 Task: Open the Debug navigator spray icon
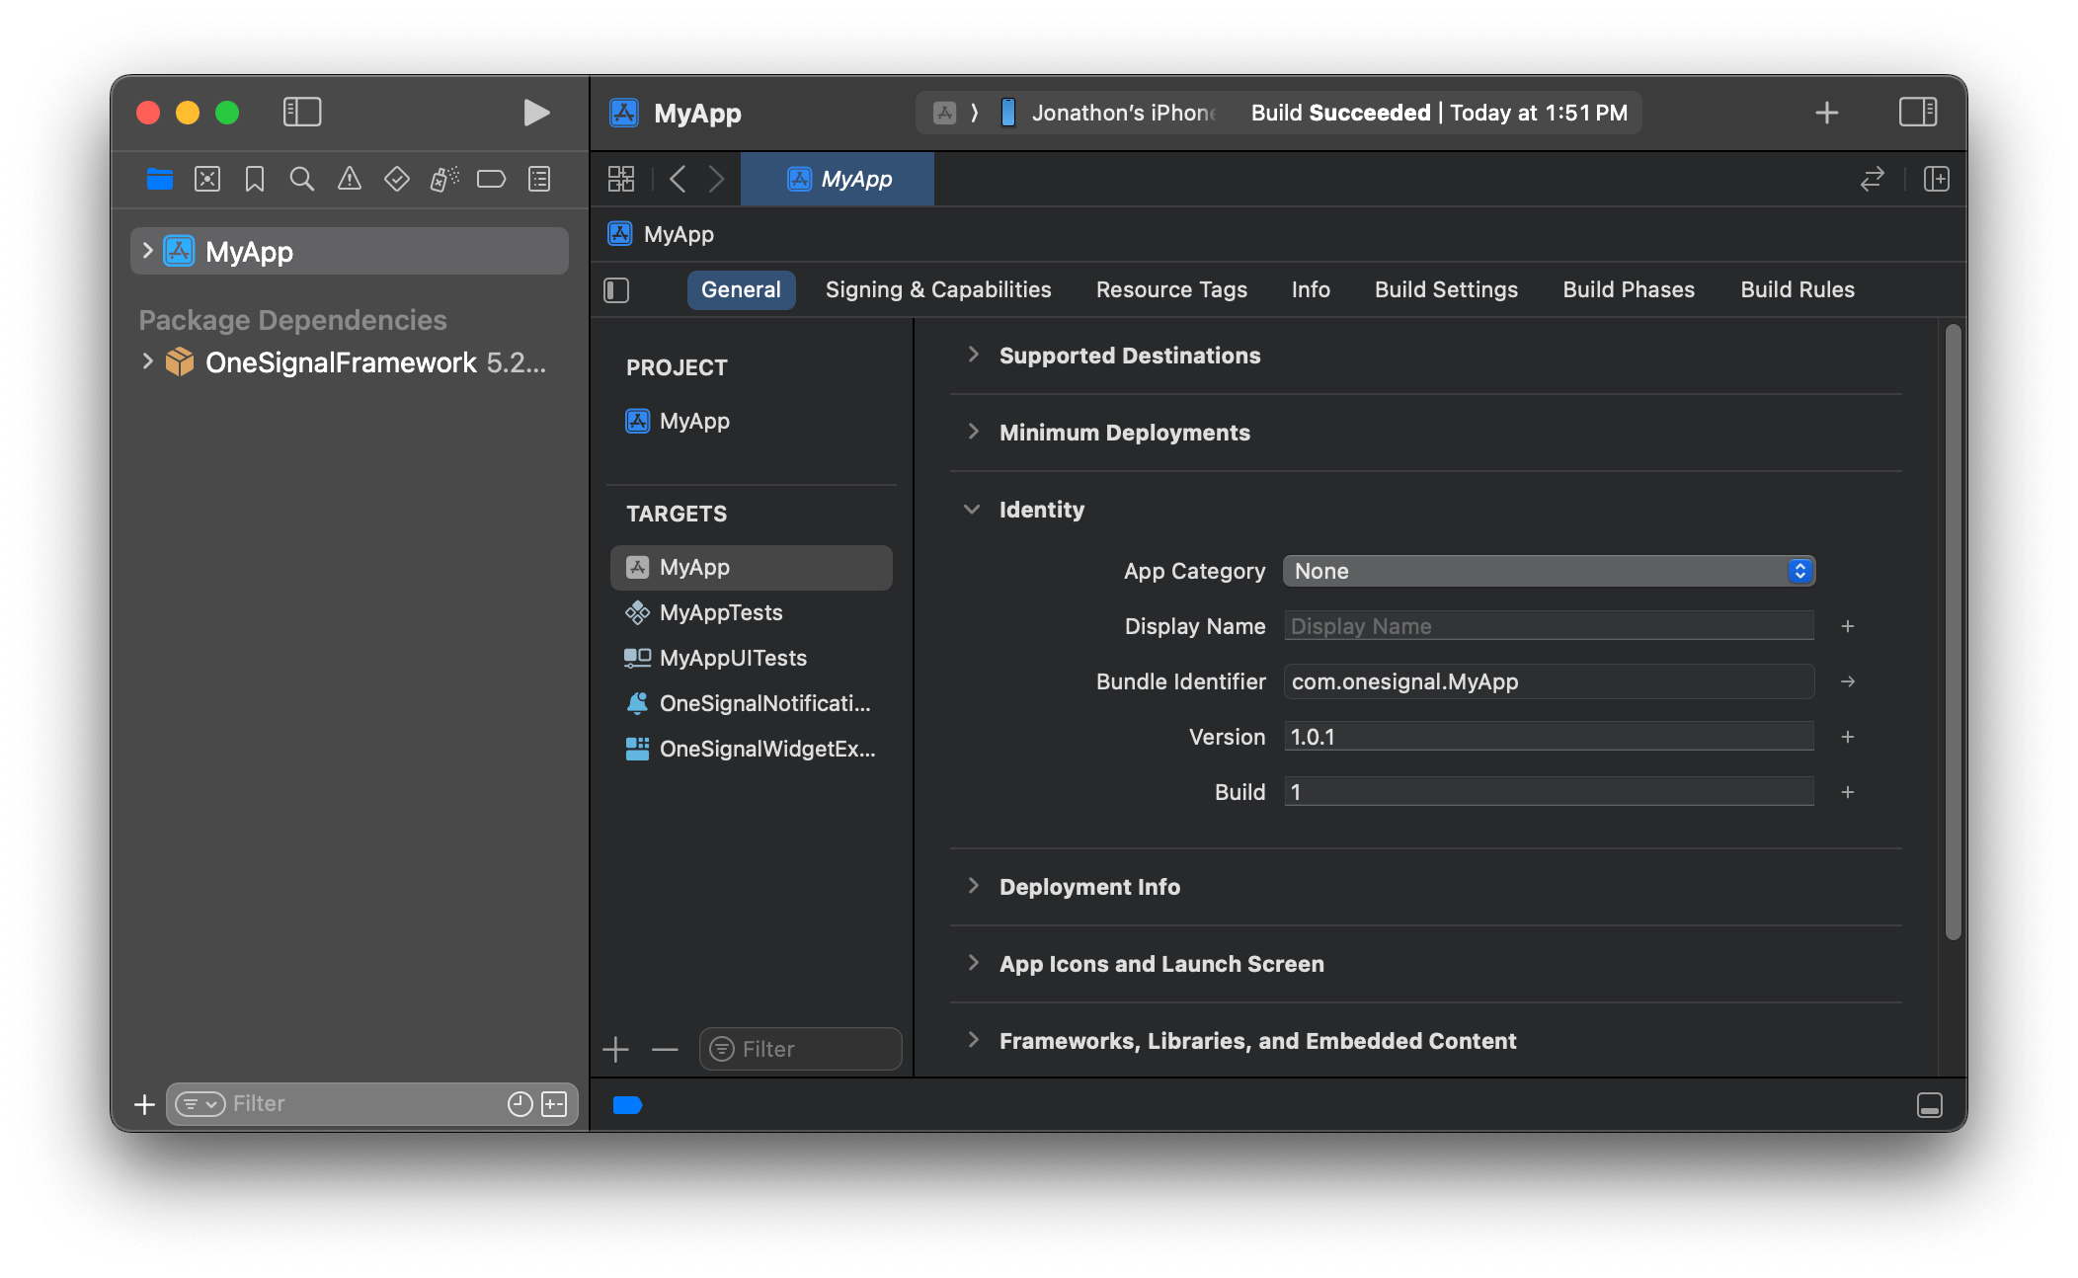coord(444,179)
